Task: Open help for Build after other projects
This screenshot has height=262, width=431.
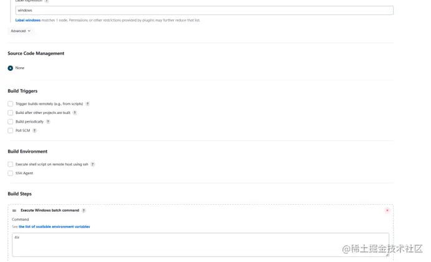Action: [75, 113]
